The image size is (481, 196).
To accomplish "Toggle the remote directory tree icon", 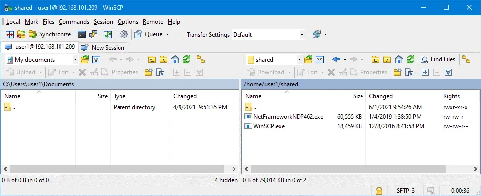I will [x=466, y=59].
